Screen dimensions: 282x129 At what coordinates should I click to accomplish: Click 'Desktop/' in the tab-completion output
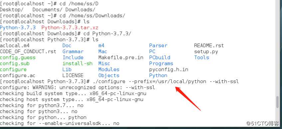tap(12, 10)
